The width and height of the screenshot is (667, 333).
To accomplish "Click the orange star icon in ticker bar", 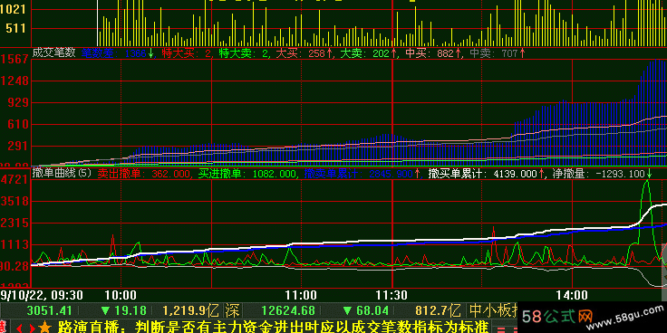I will coord(45,327).
